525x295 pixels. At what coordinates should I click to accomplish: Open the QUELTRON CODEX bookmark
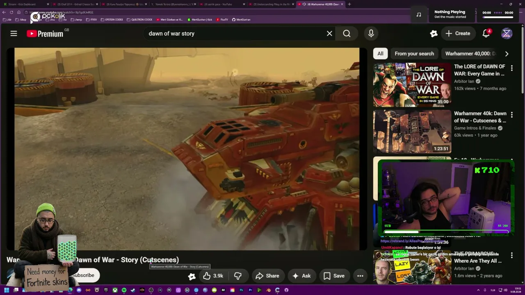(x=139, y=20)
